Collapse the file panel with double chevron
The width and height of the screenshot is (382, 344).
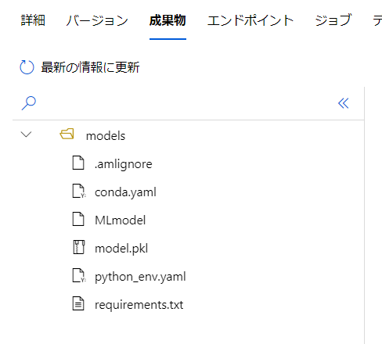[344, 103]
